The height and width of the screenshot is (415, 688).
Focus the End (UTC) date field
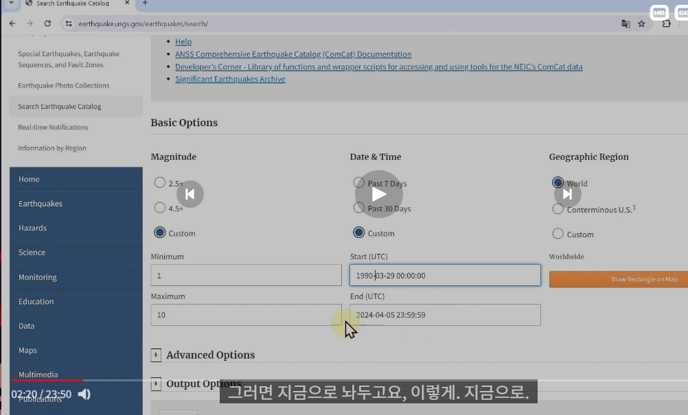445,315
